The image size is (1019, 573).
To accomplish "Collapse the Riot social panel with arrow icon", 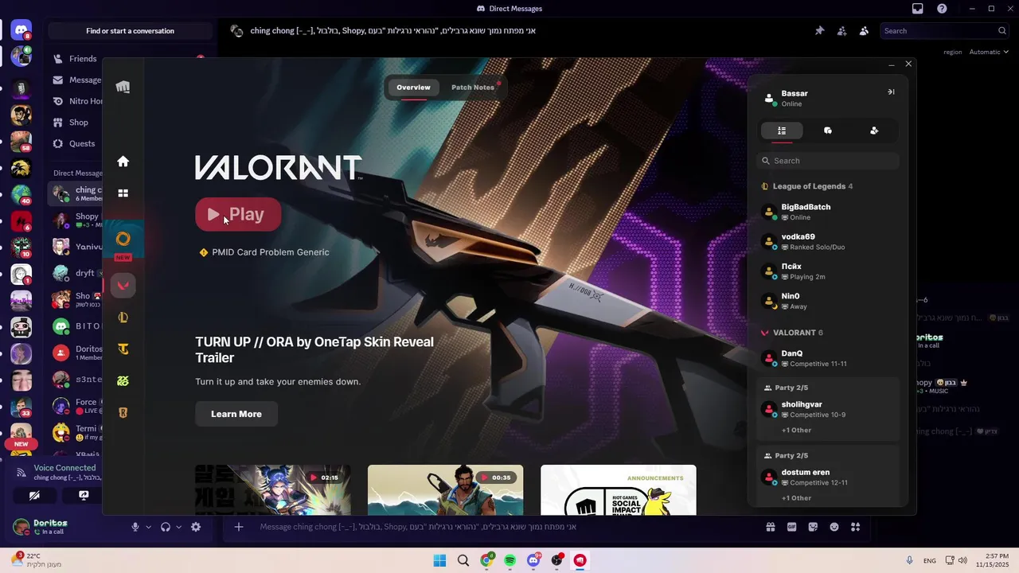I will tap(891, 92).
